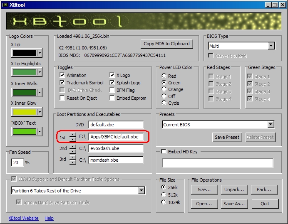Image resolution: width=288 pixels, height=224 pixels.
Task: Click the Save Preset button
Action: pyautogui.click(x=227, y=137)
